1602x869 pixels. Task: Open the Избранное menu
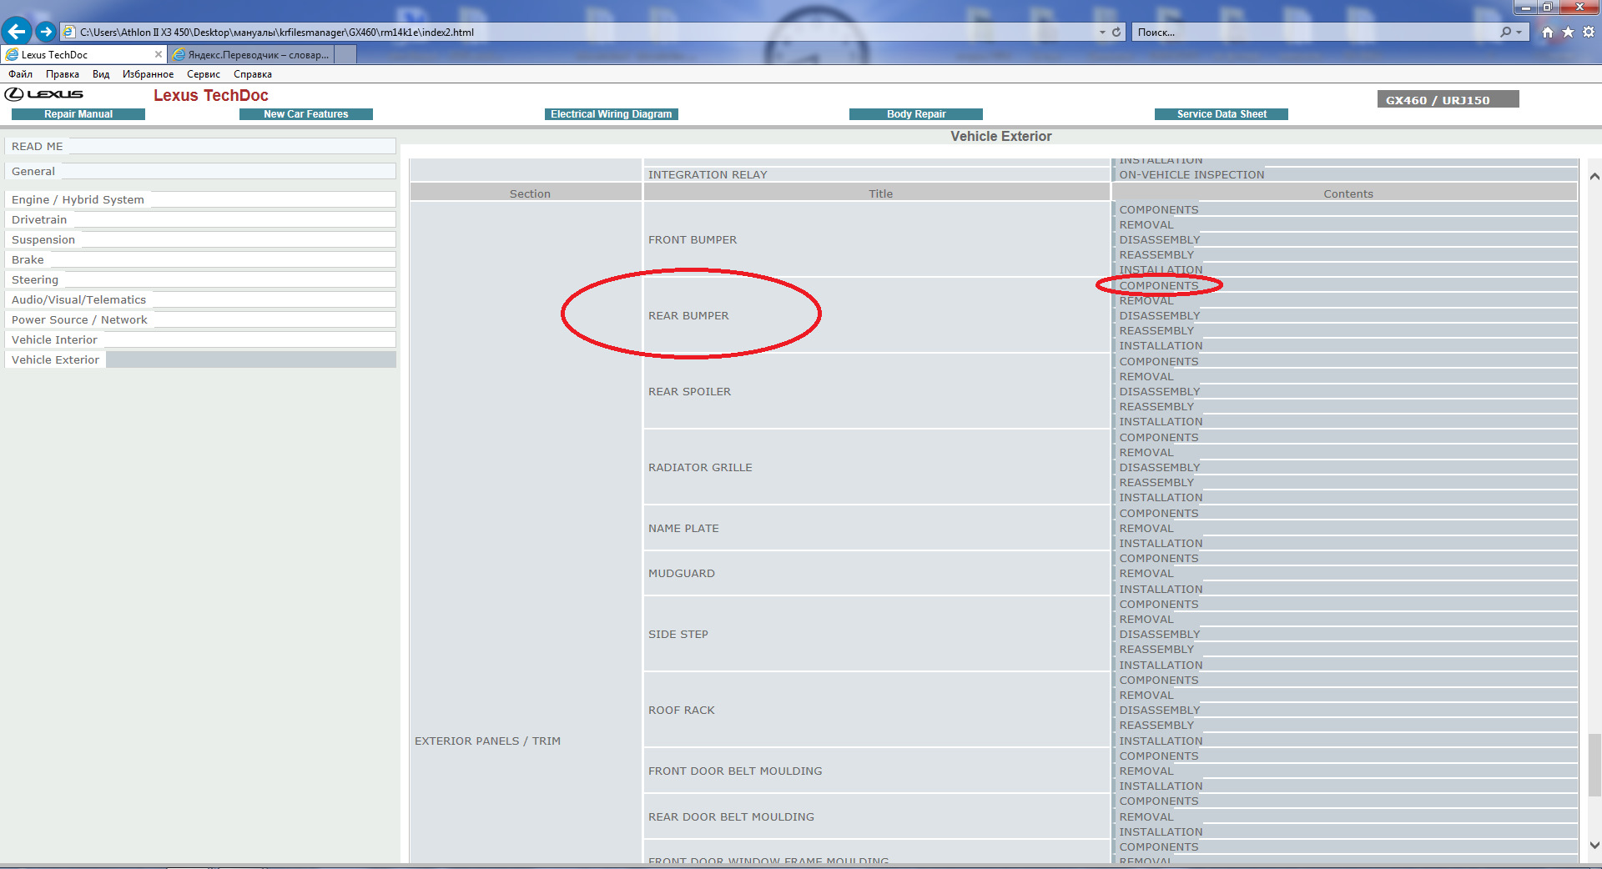(149, 74)
